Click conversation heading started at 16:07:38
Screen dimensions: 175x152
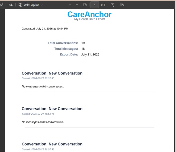pyautogui.click(x=52, y=144)
